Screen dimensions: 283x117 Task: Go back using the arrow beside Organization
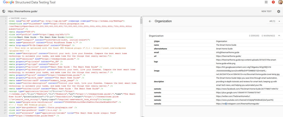coord(150,21)
